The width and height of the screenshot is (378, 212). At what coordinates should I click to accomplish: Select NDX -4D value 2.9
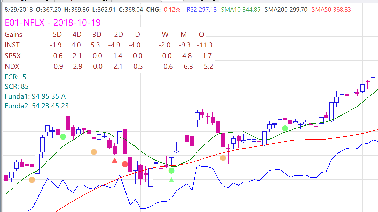point(78,67)
